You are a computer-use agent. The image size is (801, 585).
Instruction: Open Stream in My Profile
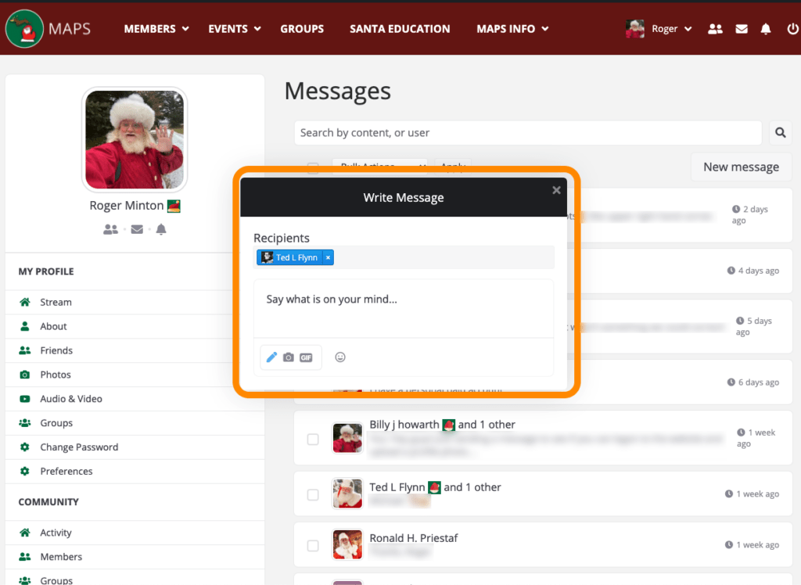(x=56, y=302)
